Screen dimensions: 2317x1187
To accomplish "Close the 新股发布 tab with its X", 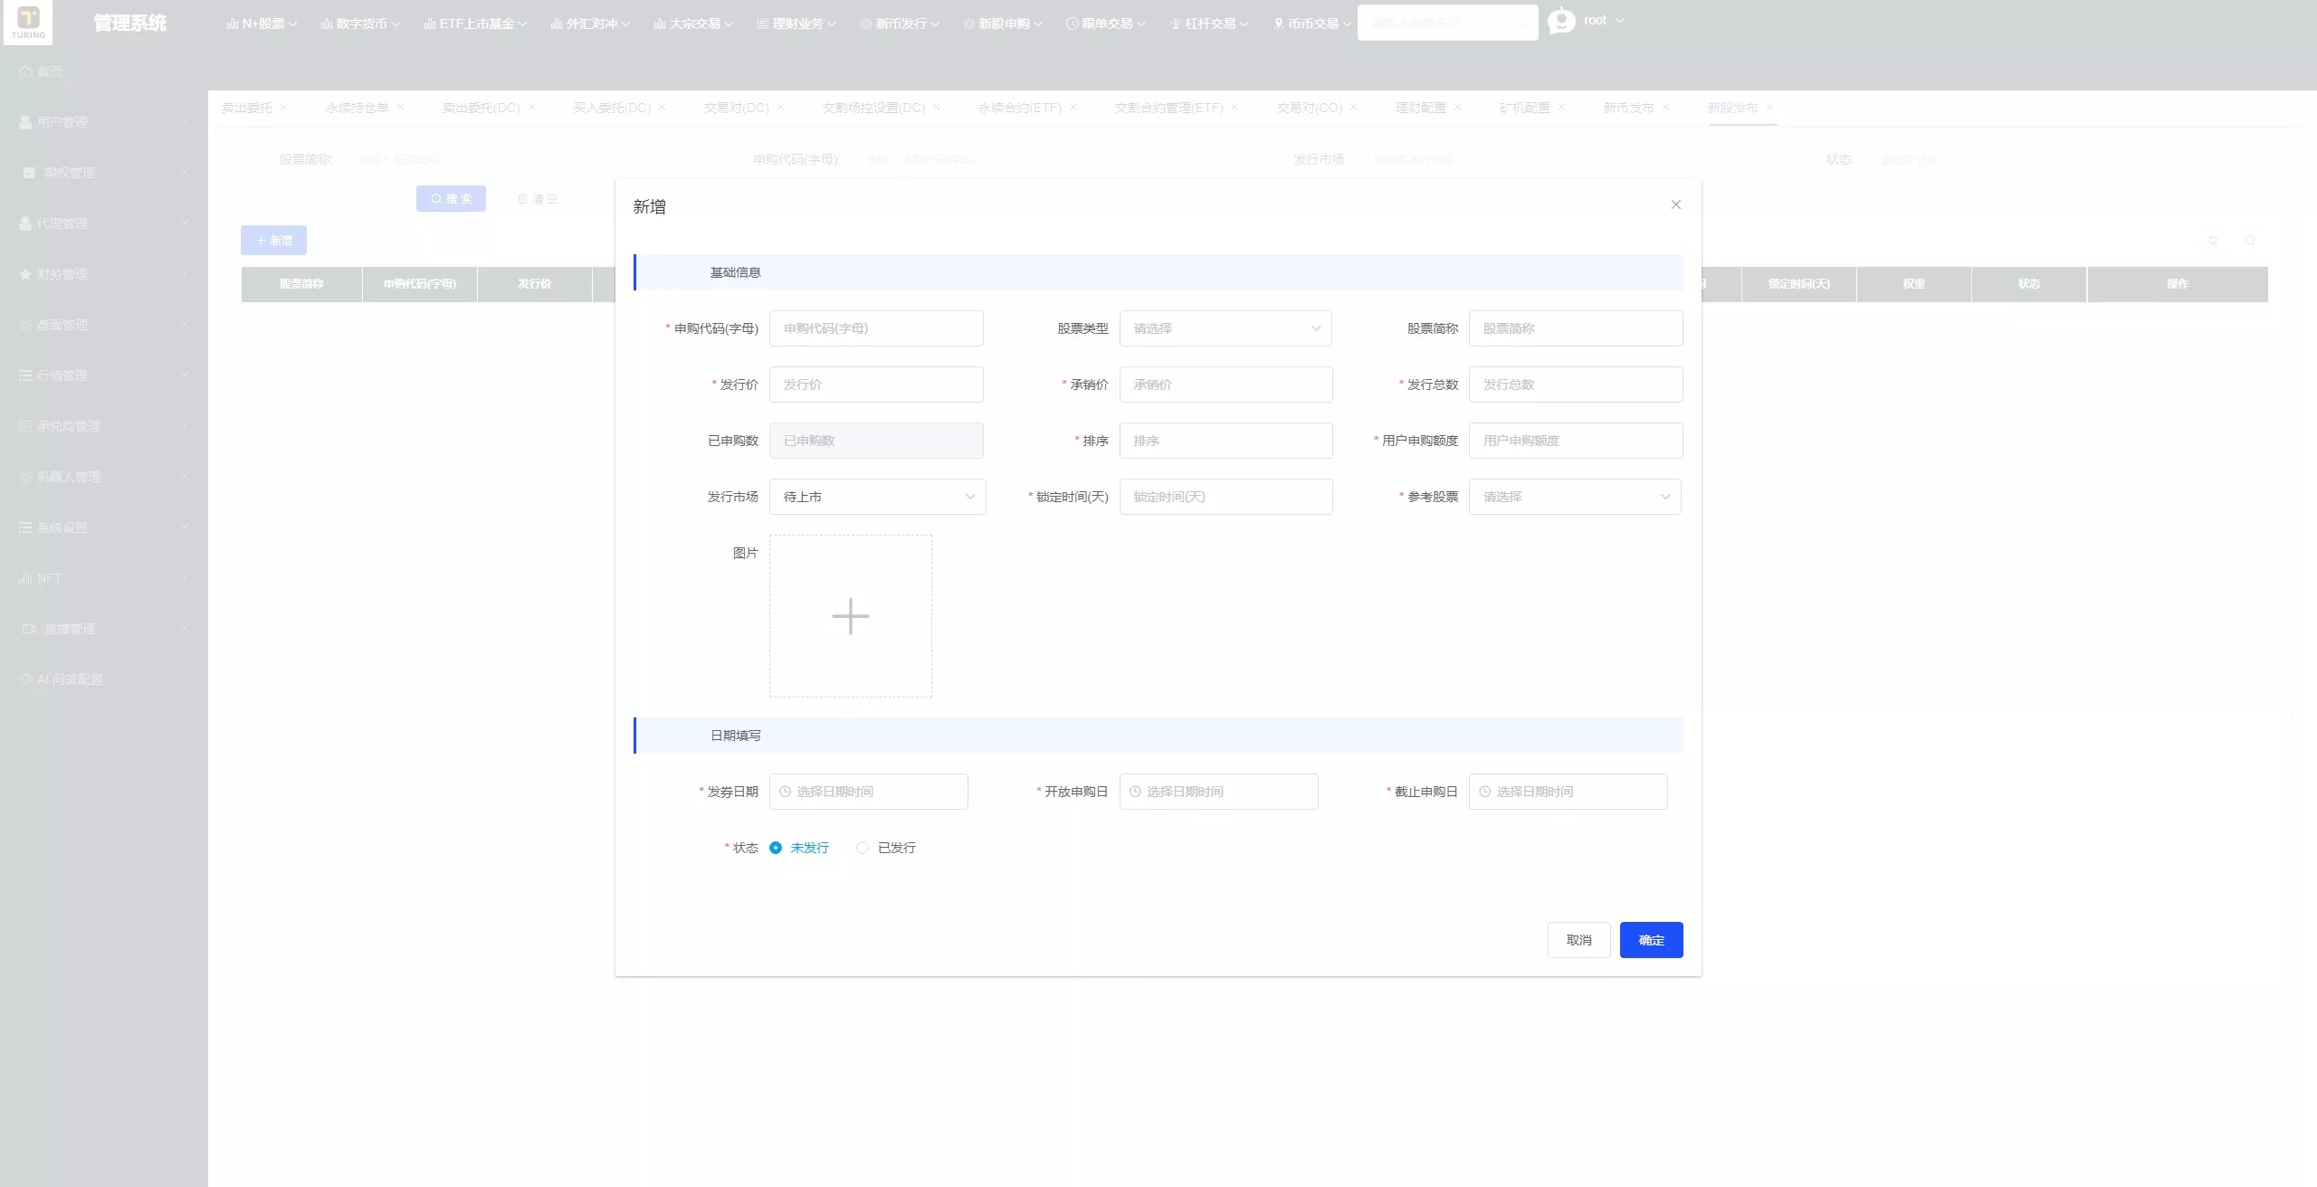I will (x=1769, y=107).
